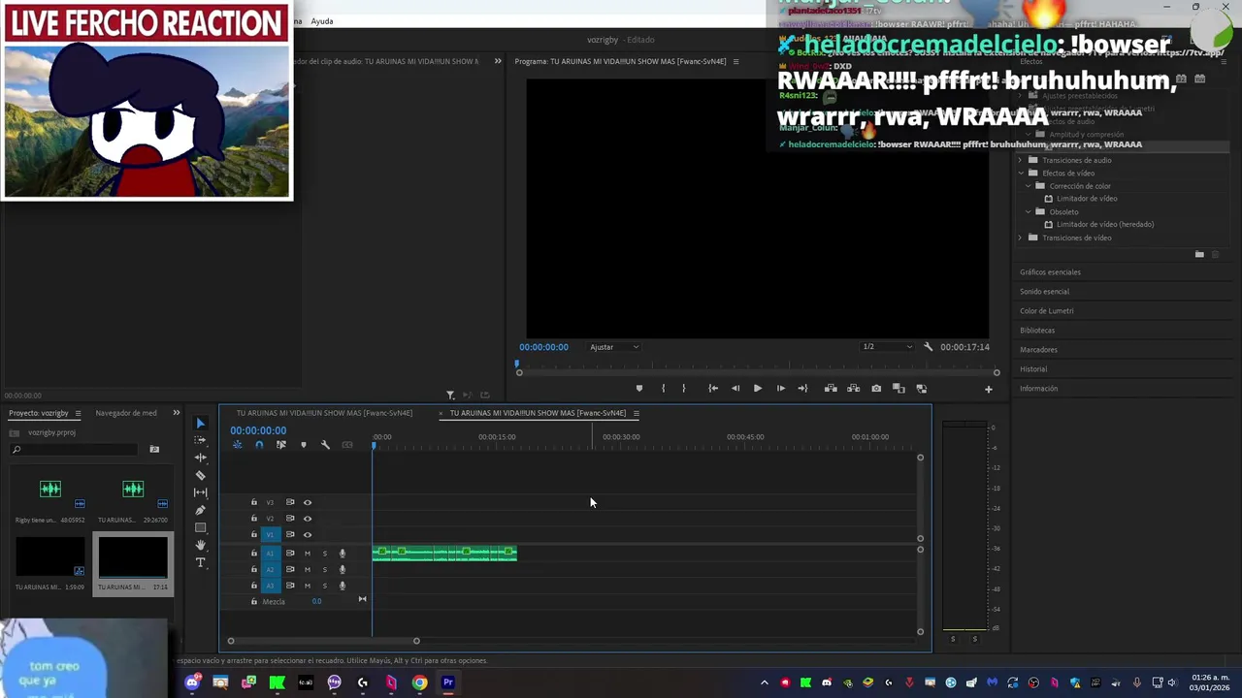The height and width of the screenshot is (698, 1242).
Task: Toggle linked selection in timeline
Action: pyautogui.click(x=281, y=445)
